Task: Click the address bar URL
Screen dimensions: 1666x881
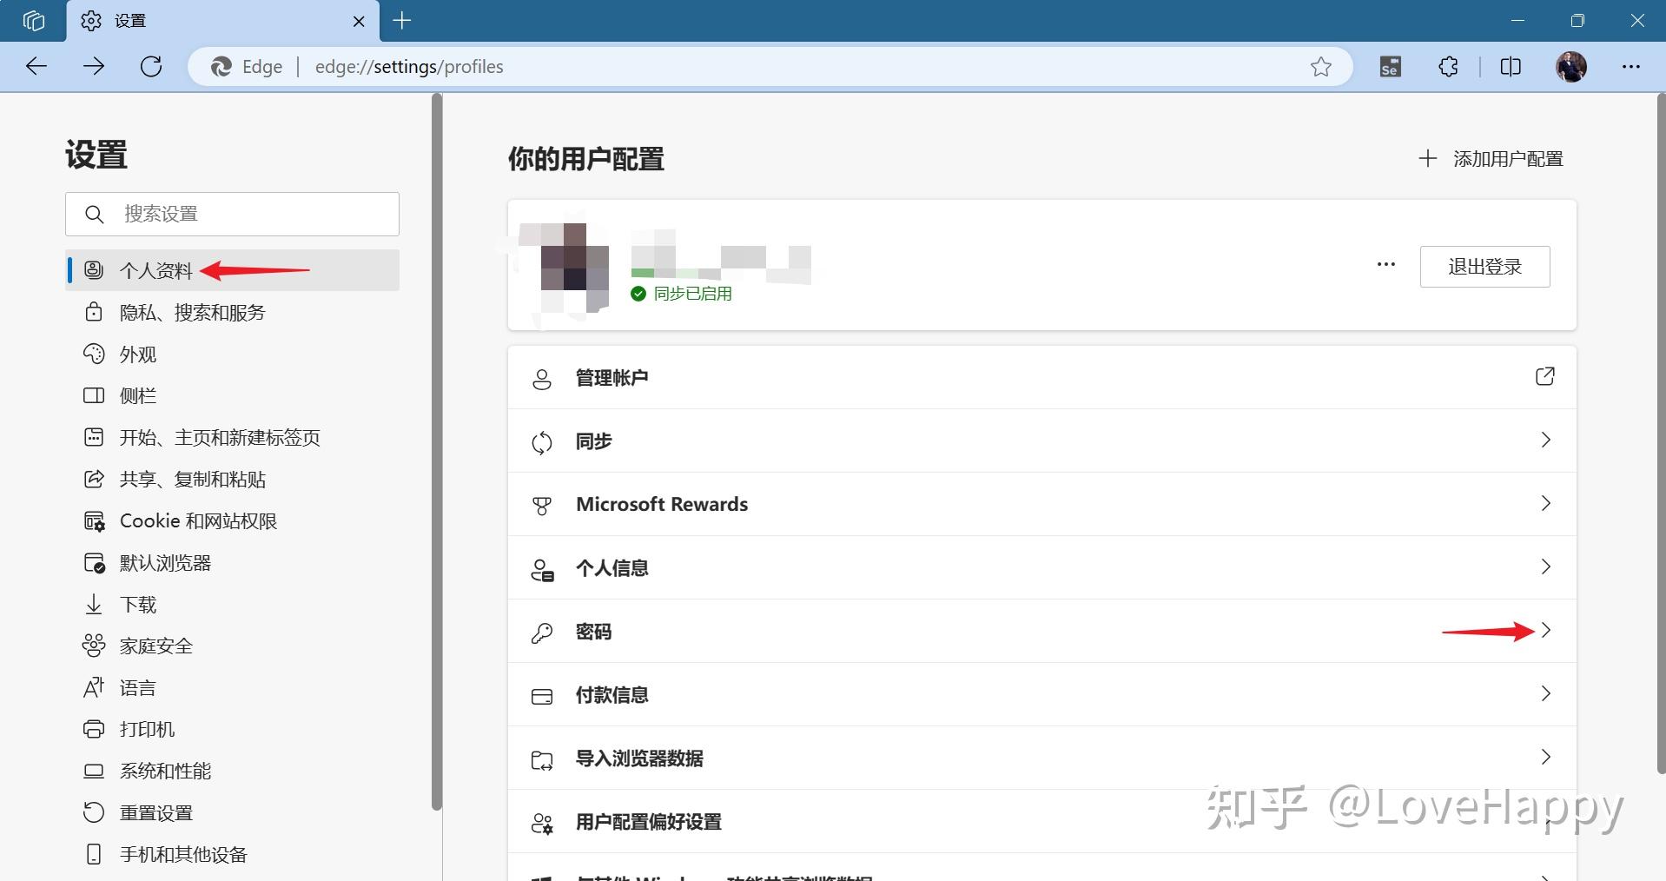Action: pos(409,67)
